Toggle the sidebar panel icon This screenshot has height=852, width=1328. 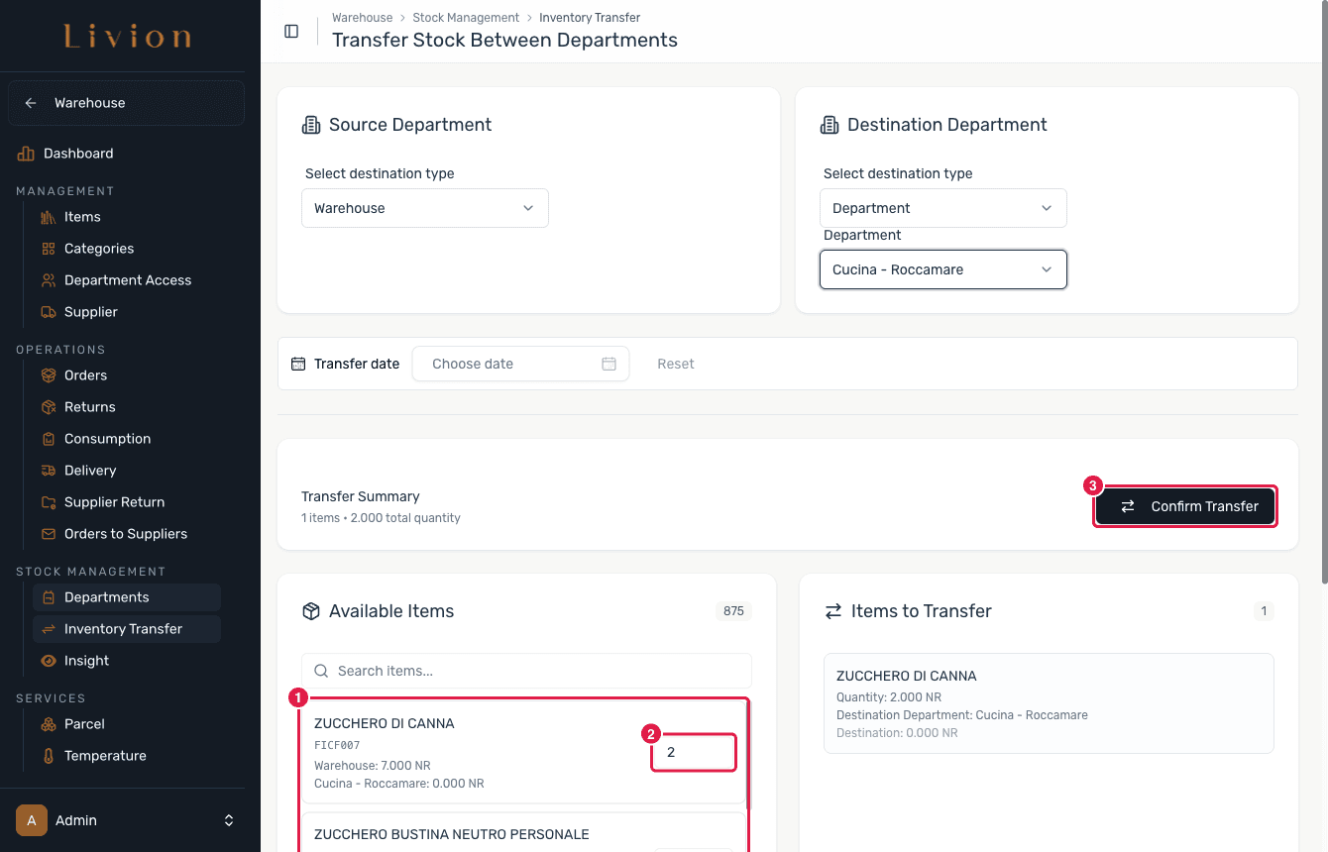click(291, 31)
